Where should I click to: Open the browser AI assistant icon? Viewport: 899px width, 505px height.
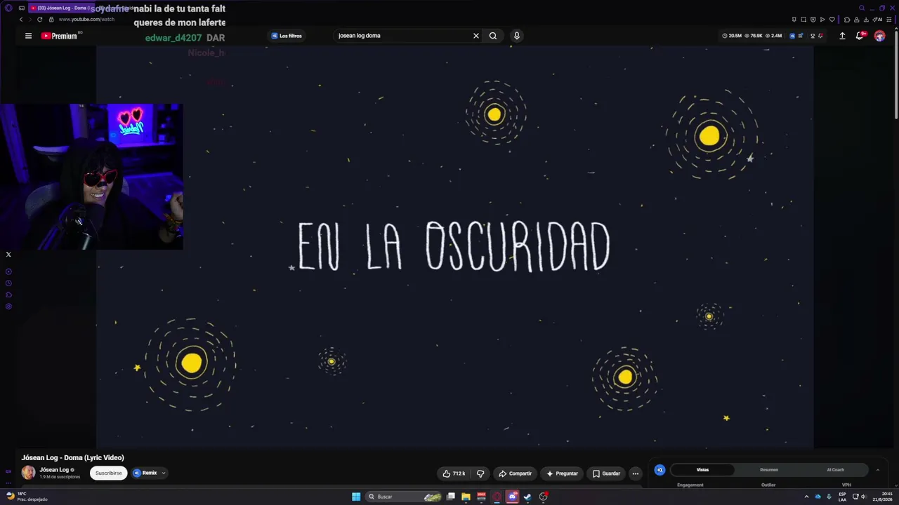tap(878, 19)
